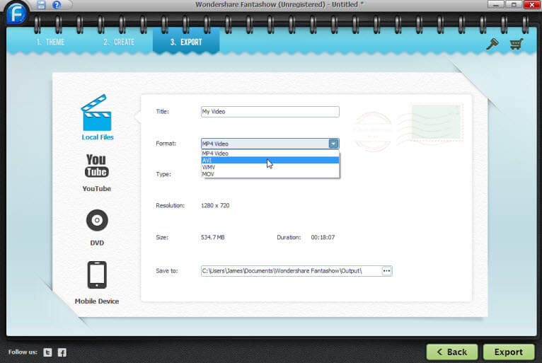The height and width of the screenshot is (363, 542).
Task: Maximize the Fantashow window
Action: tap(514, 4)
